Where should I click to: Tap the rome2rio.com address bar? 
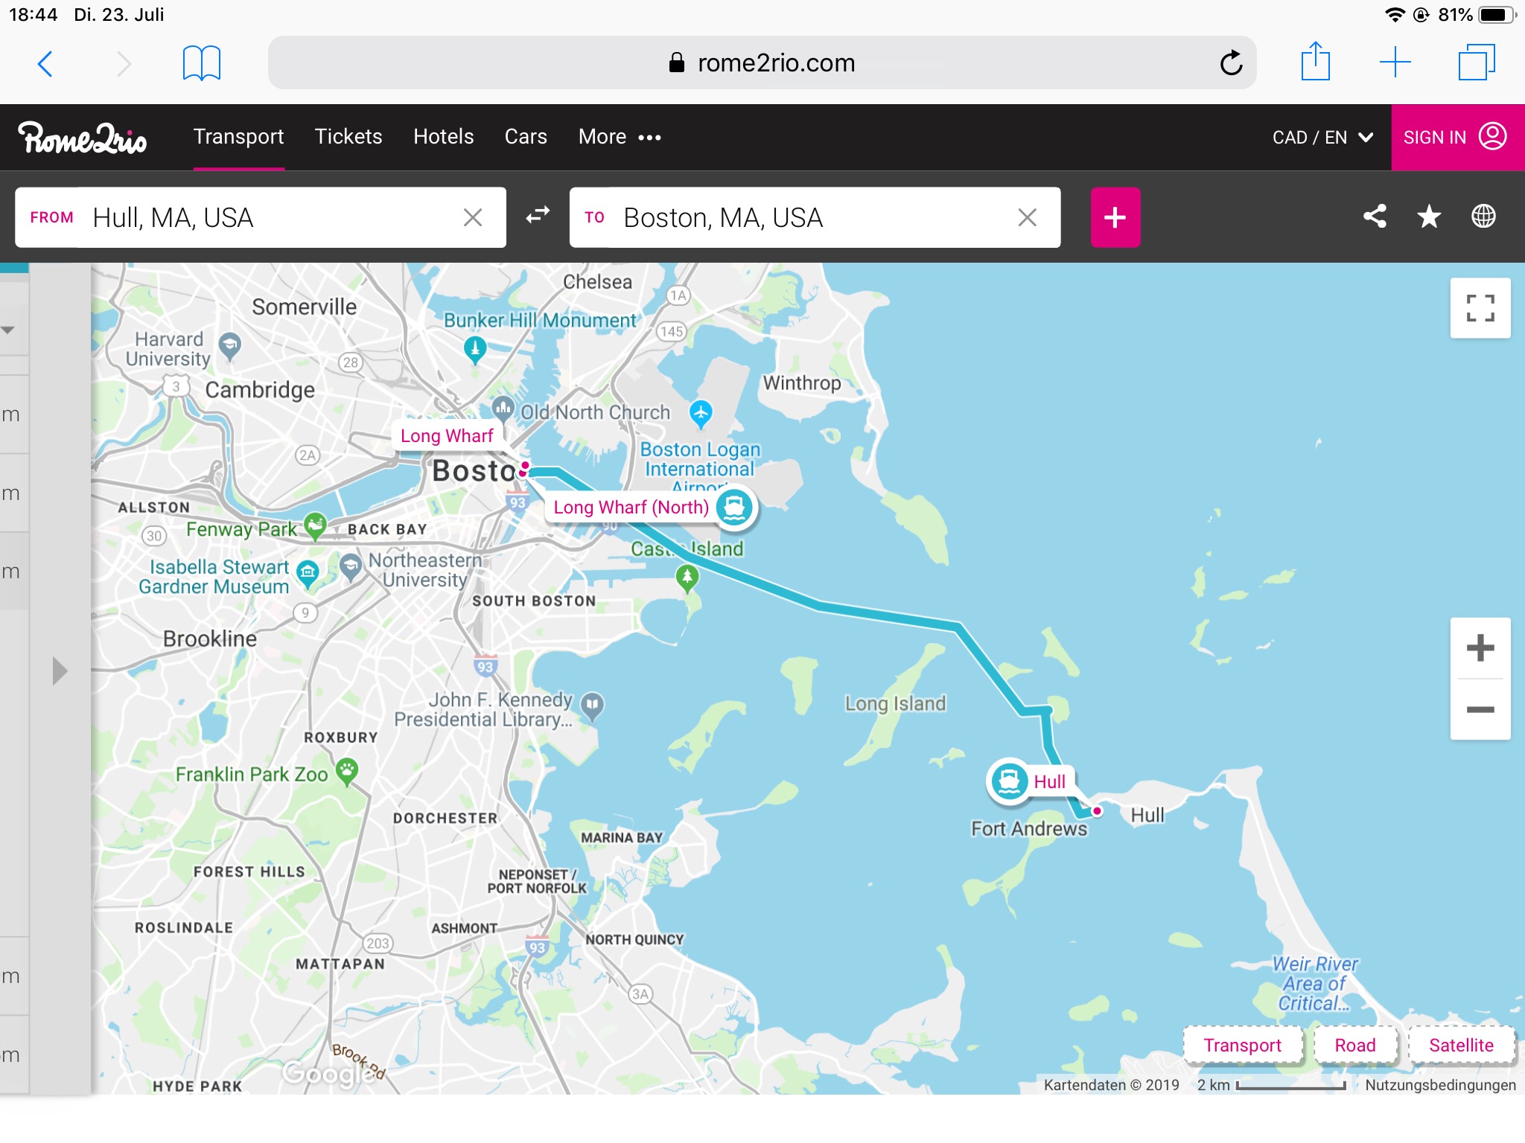[762, 63]
